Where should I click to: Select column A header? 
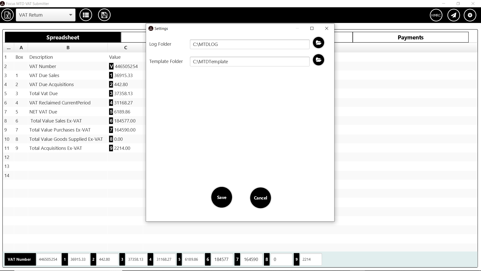click(21, 48)
